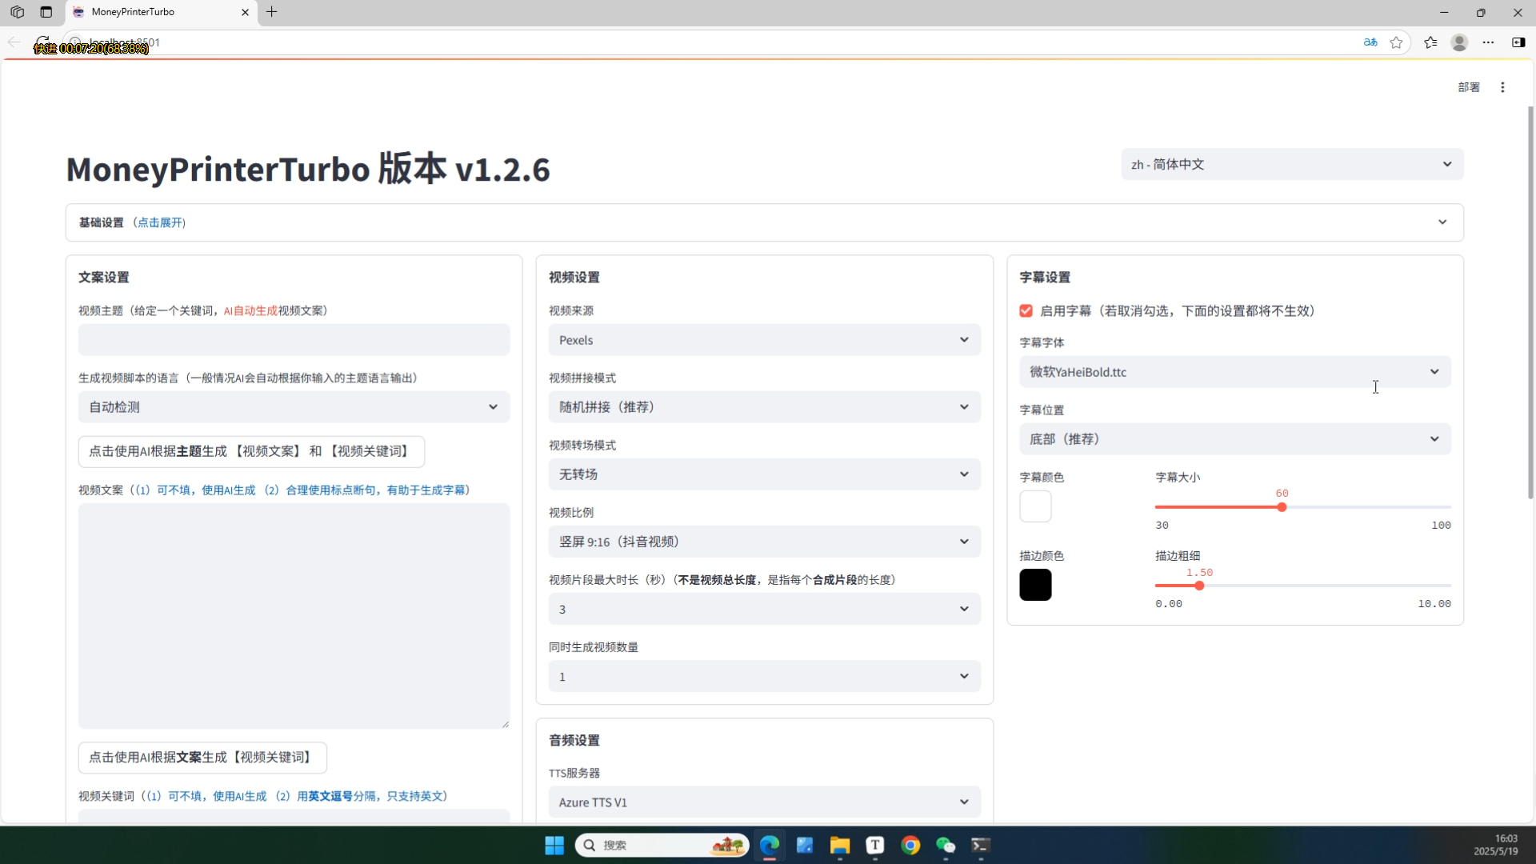Open WeChat from the taskbar

point(946,846)
